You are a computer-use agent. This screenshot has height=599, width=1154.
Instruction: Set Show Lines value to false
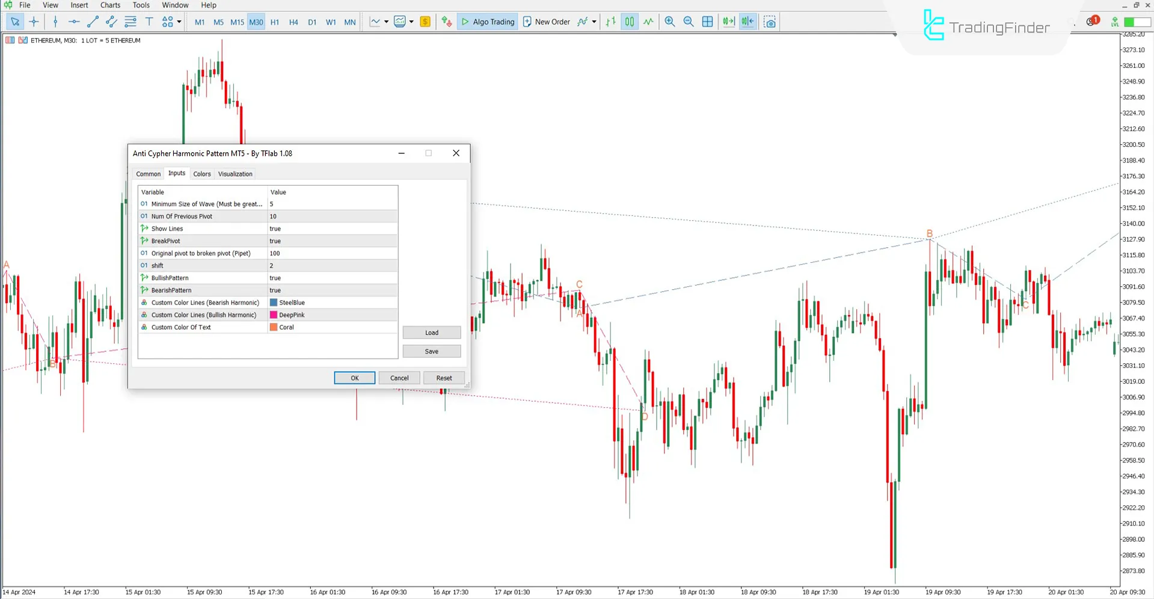coord(331,229)
